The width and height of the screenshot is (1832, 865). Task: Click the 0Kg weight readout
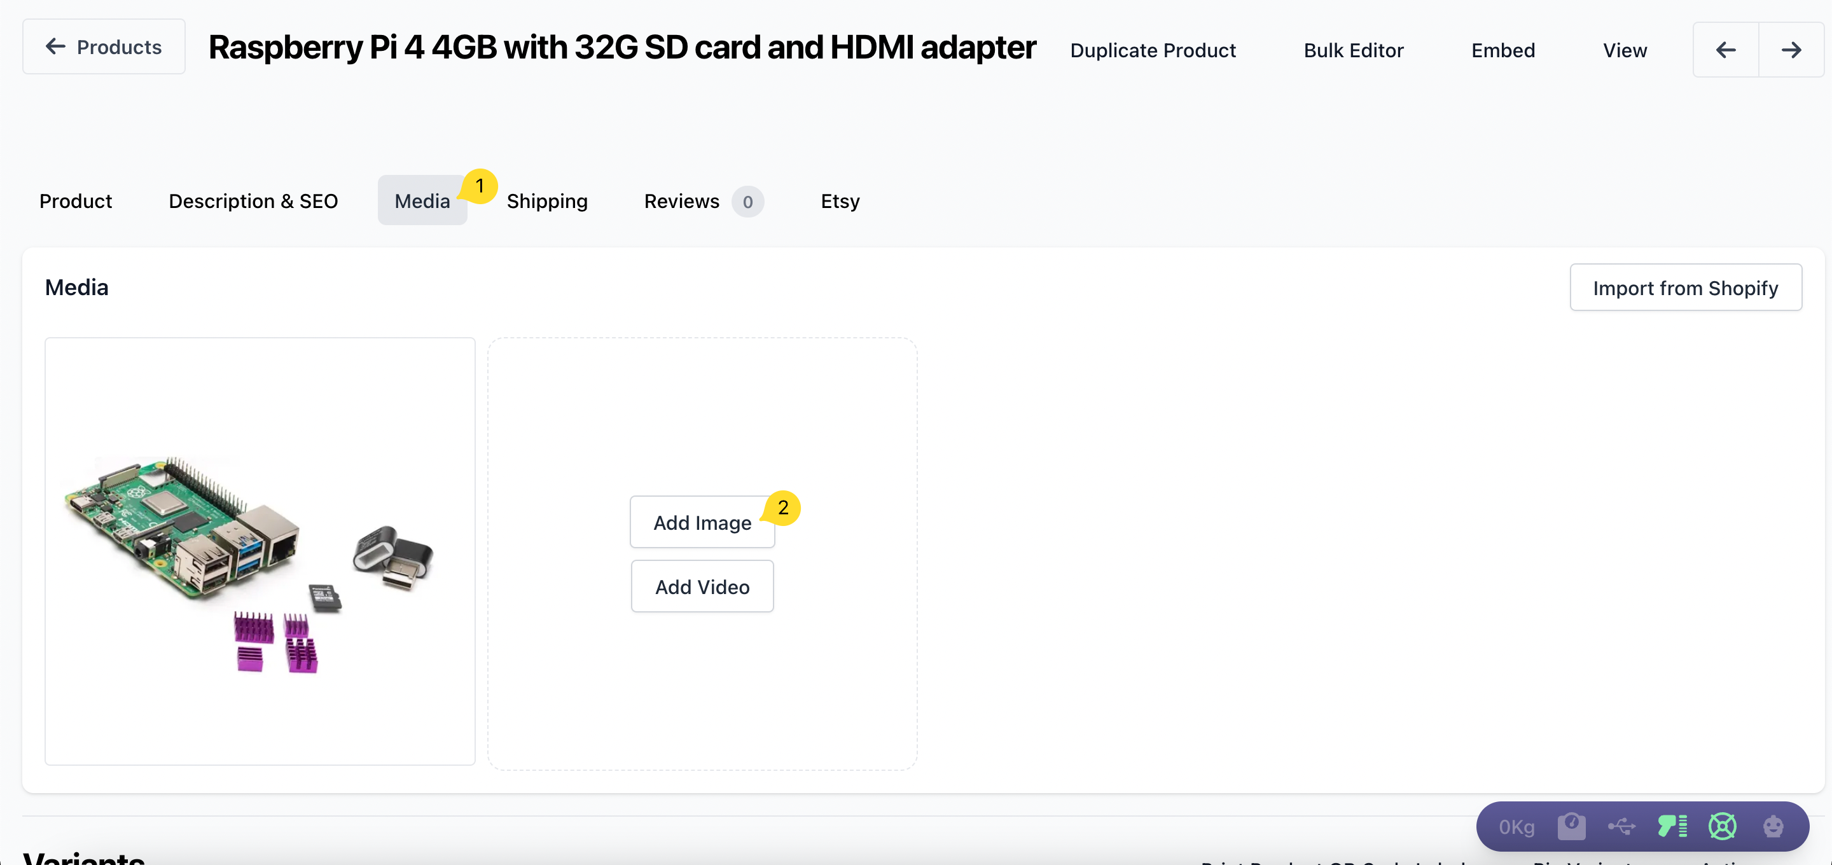(x=1516, y=827)
